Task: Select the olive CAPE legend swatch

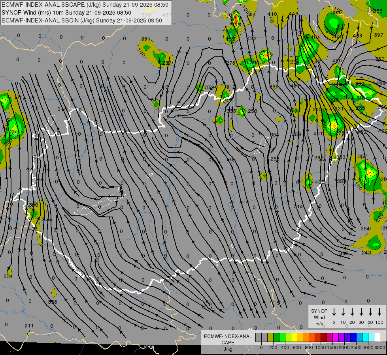Action: point(270,338)
